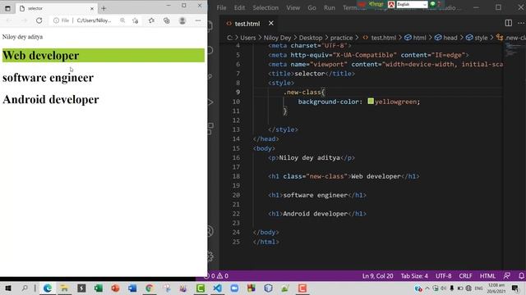Open the View menu in VS Code

click(x=293, y=7)
